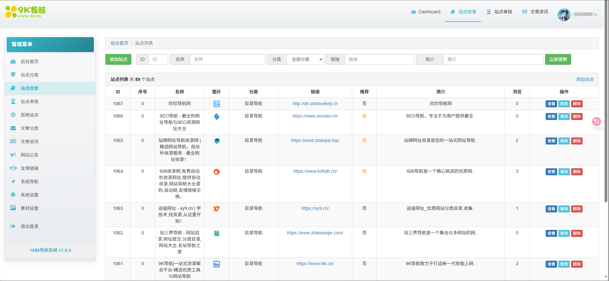Click the 素材设置 image sidebar icon
Screen dimensions: 609x281
(x=13, y=208)
